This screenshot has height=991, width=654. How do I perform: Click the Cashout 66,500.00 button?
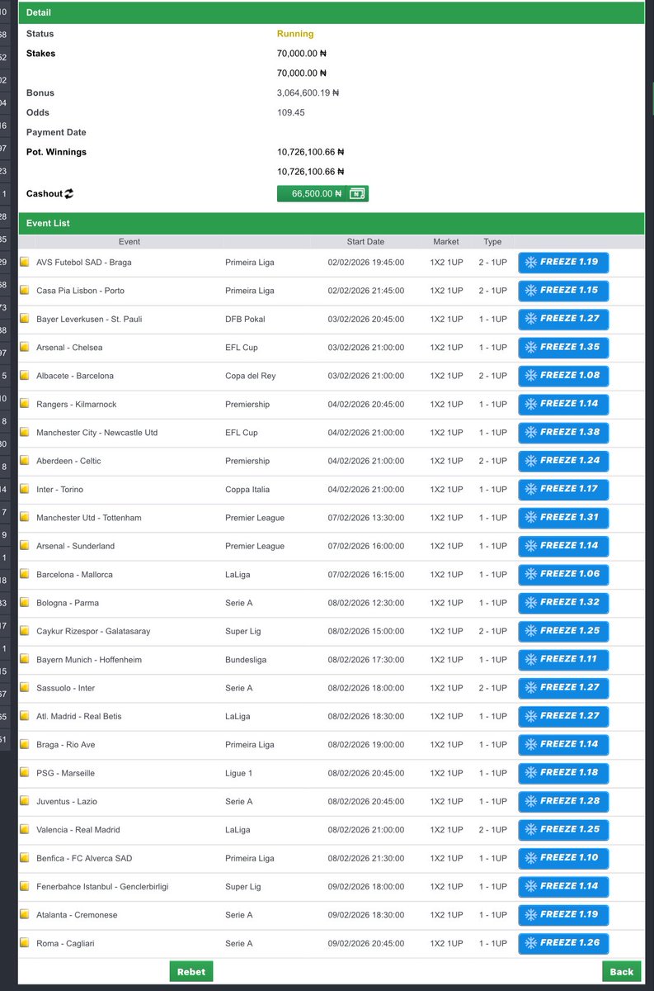[x=322, y=193]
